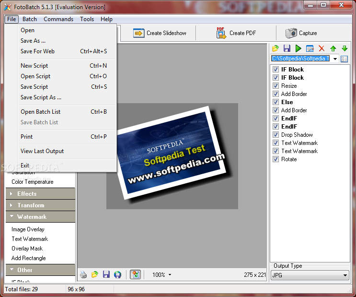Open the Tools menu

click(87, 19)
